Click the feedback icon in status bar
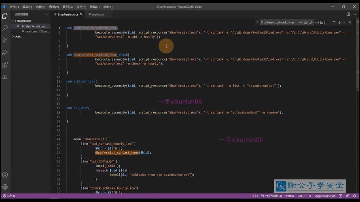Image resolution: width=360 pixels, height=202 pixels. pos(347,196)
